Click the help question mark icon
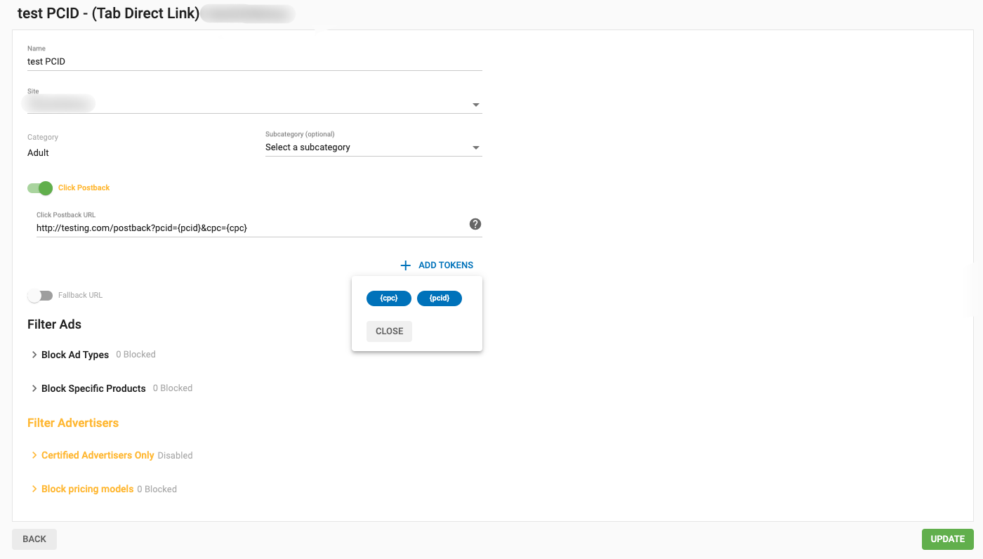 click(x=475, y=224)
